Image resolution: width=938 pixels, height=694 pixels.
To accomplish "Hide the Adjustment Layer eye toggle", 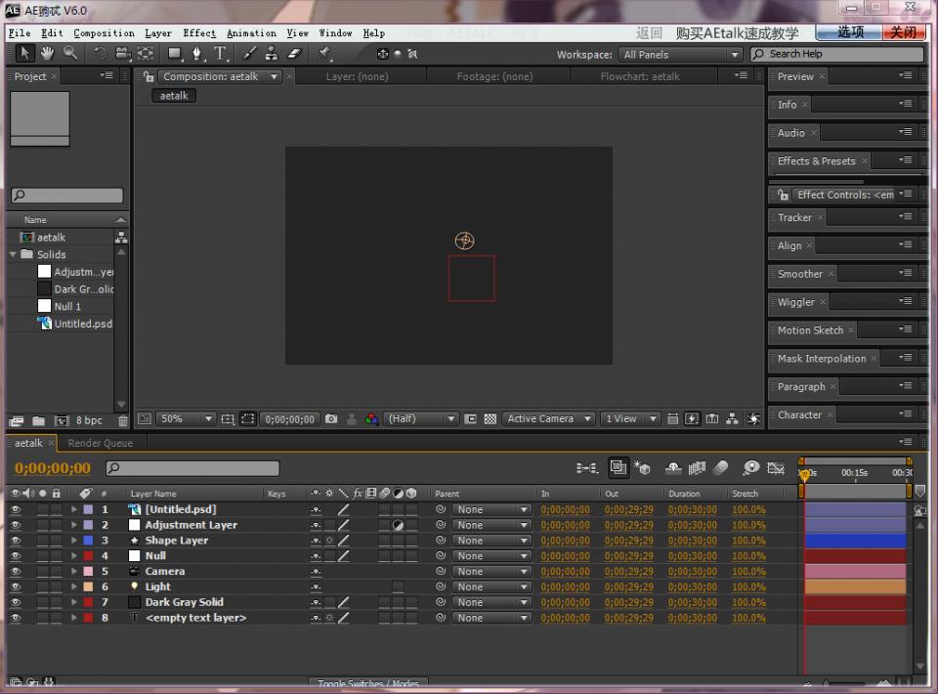I will point(15,525).
